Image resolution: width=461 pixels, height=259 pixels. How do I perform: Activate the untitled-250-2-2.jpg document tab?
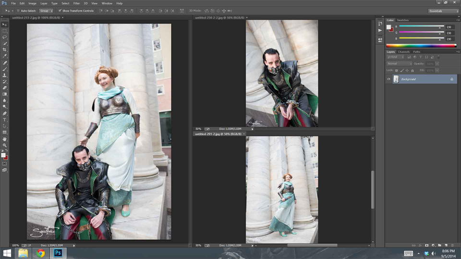pyautogui.click(x=219, y=18)
